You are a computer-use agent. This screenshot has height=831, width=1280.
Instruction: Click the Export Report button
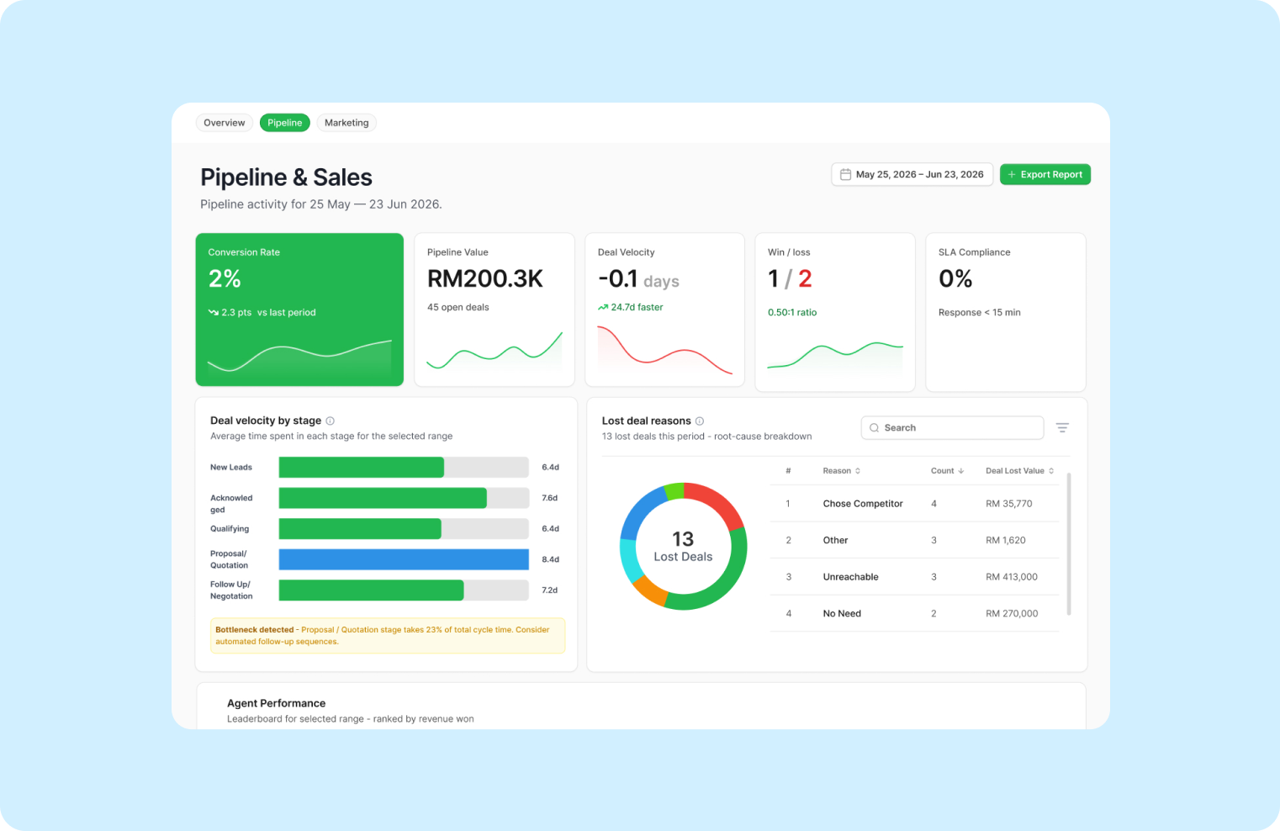point(1045,174)
